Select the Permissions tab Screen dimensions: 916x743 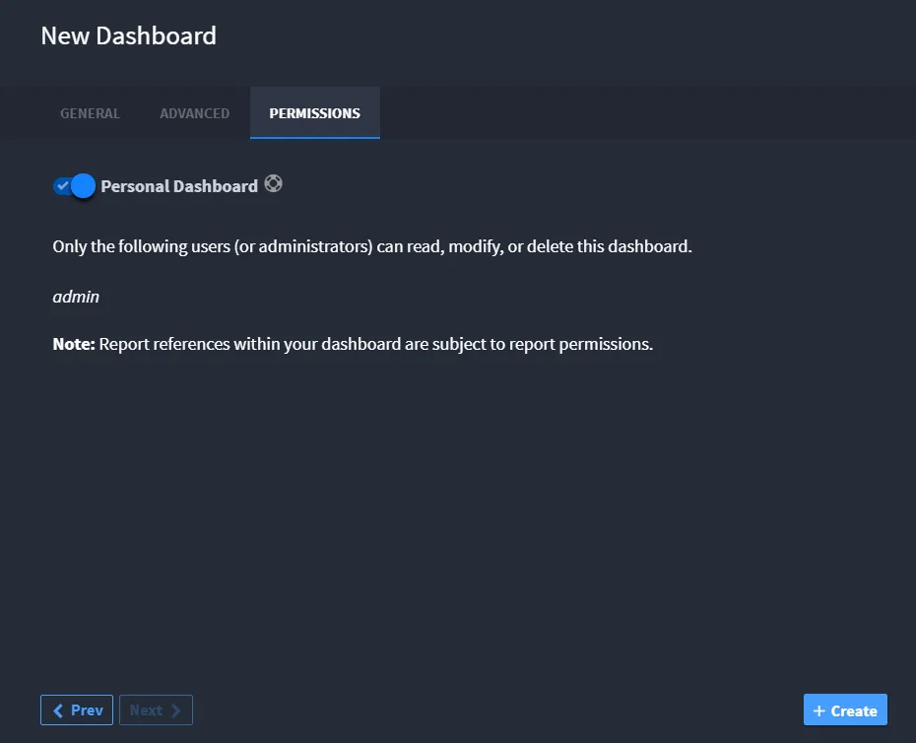tap(315, 113)
